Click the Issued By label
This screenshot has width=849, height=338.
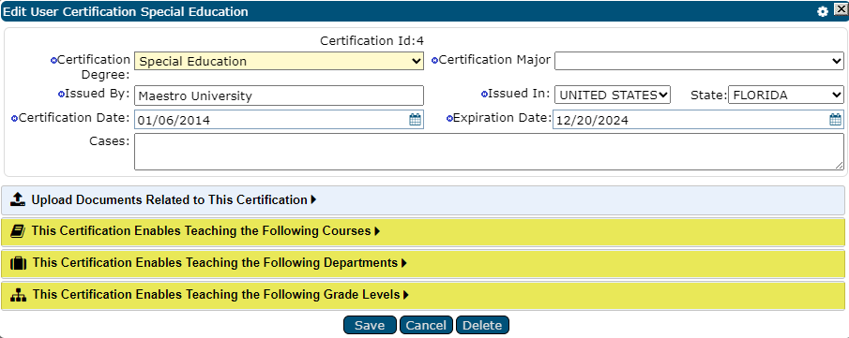(x=98, y=94)
